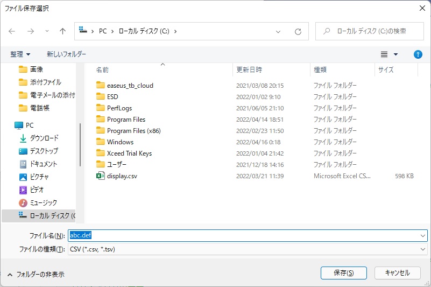The height and width of the screenshot is (287, 431).
Task: Click the date 2022/04/16 0:18
Action: click(x=258, y=142)
